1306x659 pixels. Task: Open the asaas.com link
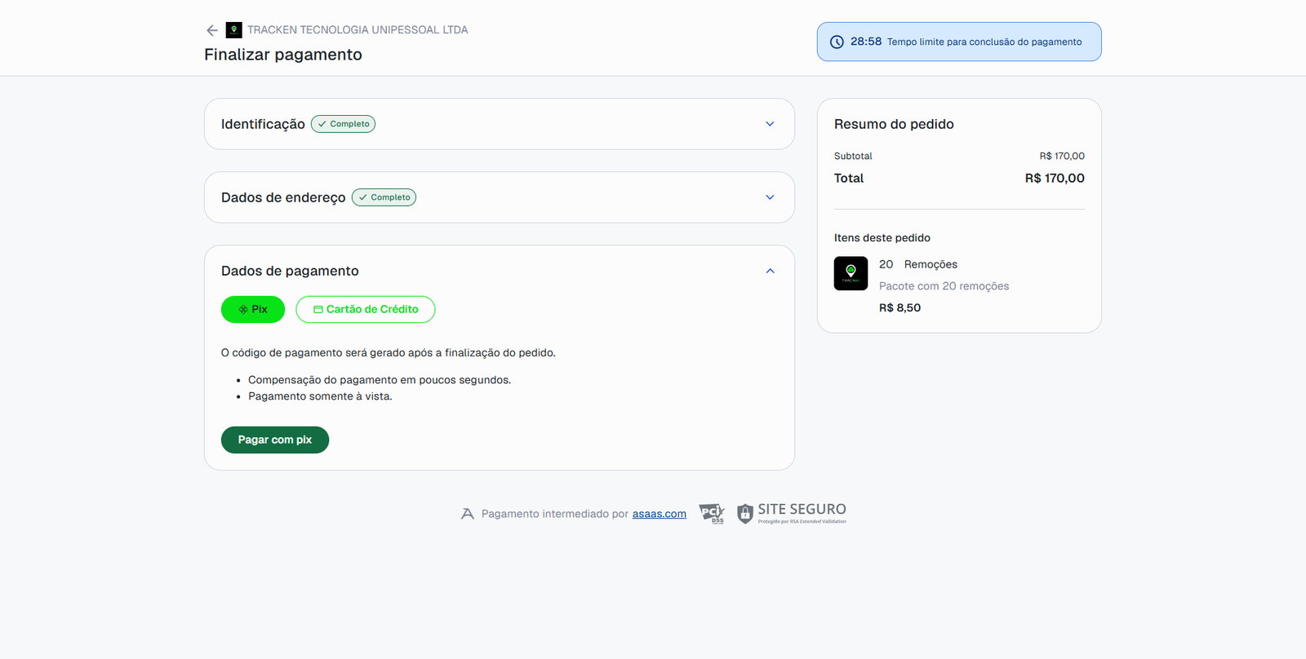click(x=659, y=514)
